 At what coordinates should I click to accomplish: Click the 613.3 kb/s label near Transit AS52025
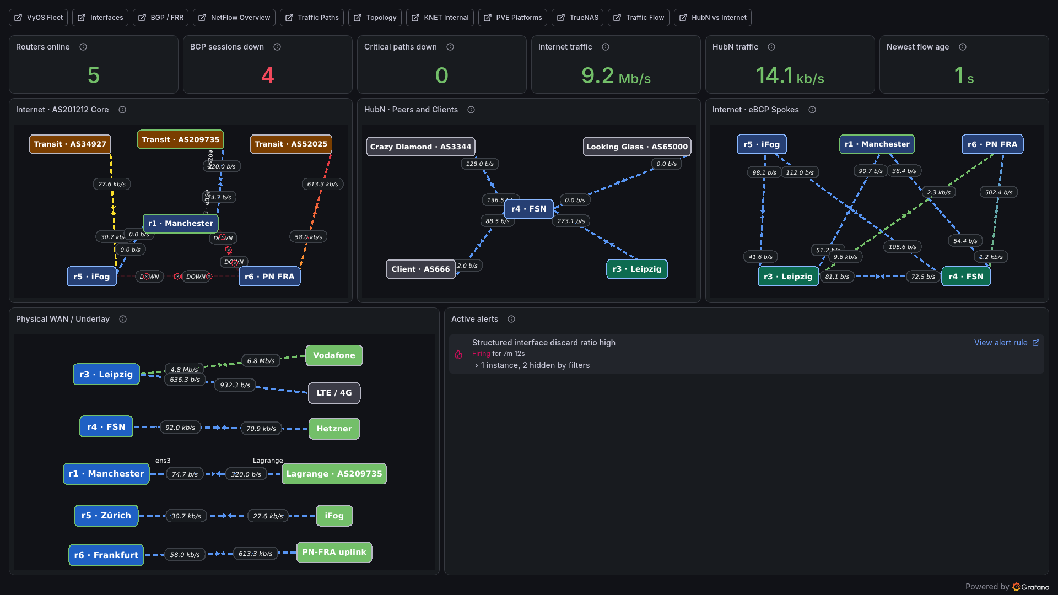[323, 184]
